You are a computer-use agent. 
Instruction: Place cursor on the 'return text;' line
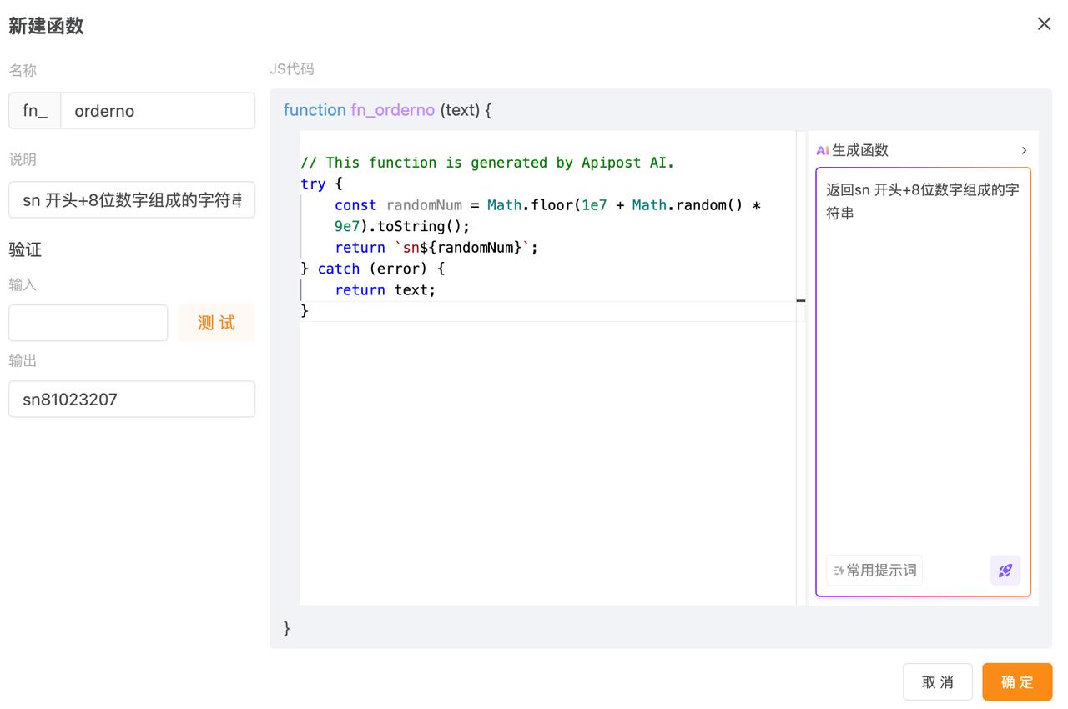click(385, 290)
